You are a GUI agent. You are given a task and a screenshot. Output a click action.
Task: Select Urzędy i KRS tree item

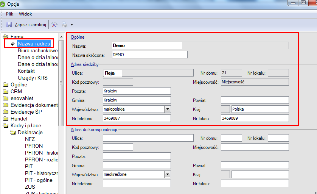pyautogui.click(x=33, y=78)
